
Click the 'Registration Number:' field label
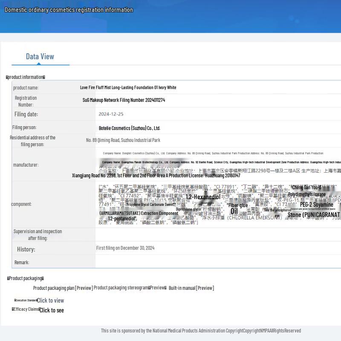click(x=26, y=101)
